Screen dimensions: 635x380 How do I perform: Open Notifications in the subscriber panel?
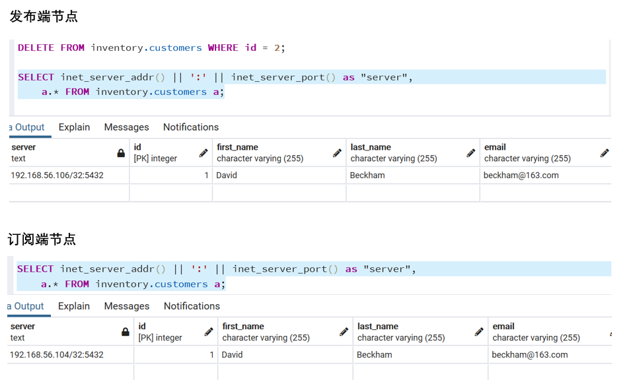coord(191,305)
